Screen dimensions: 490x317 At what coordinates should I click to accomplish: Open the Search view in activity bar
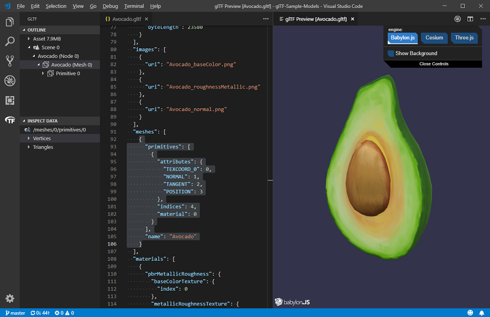click(x=10, y=42)
